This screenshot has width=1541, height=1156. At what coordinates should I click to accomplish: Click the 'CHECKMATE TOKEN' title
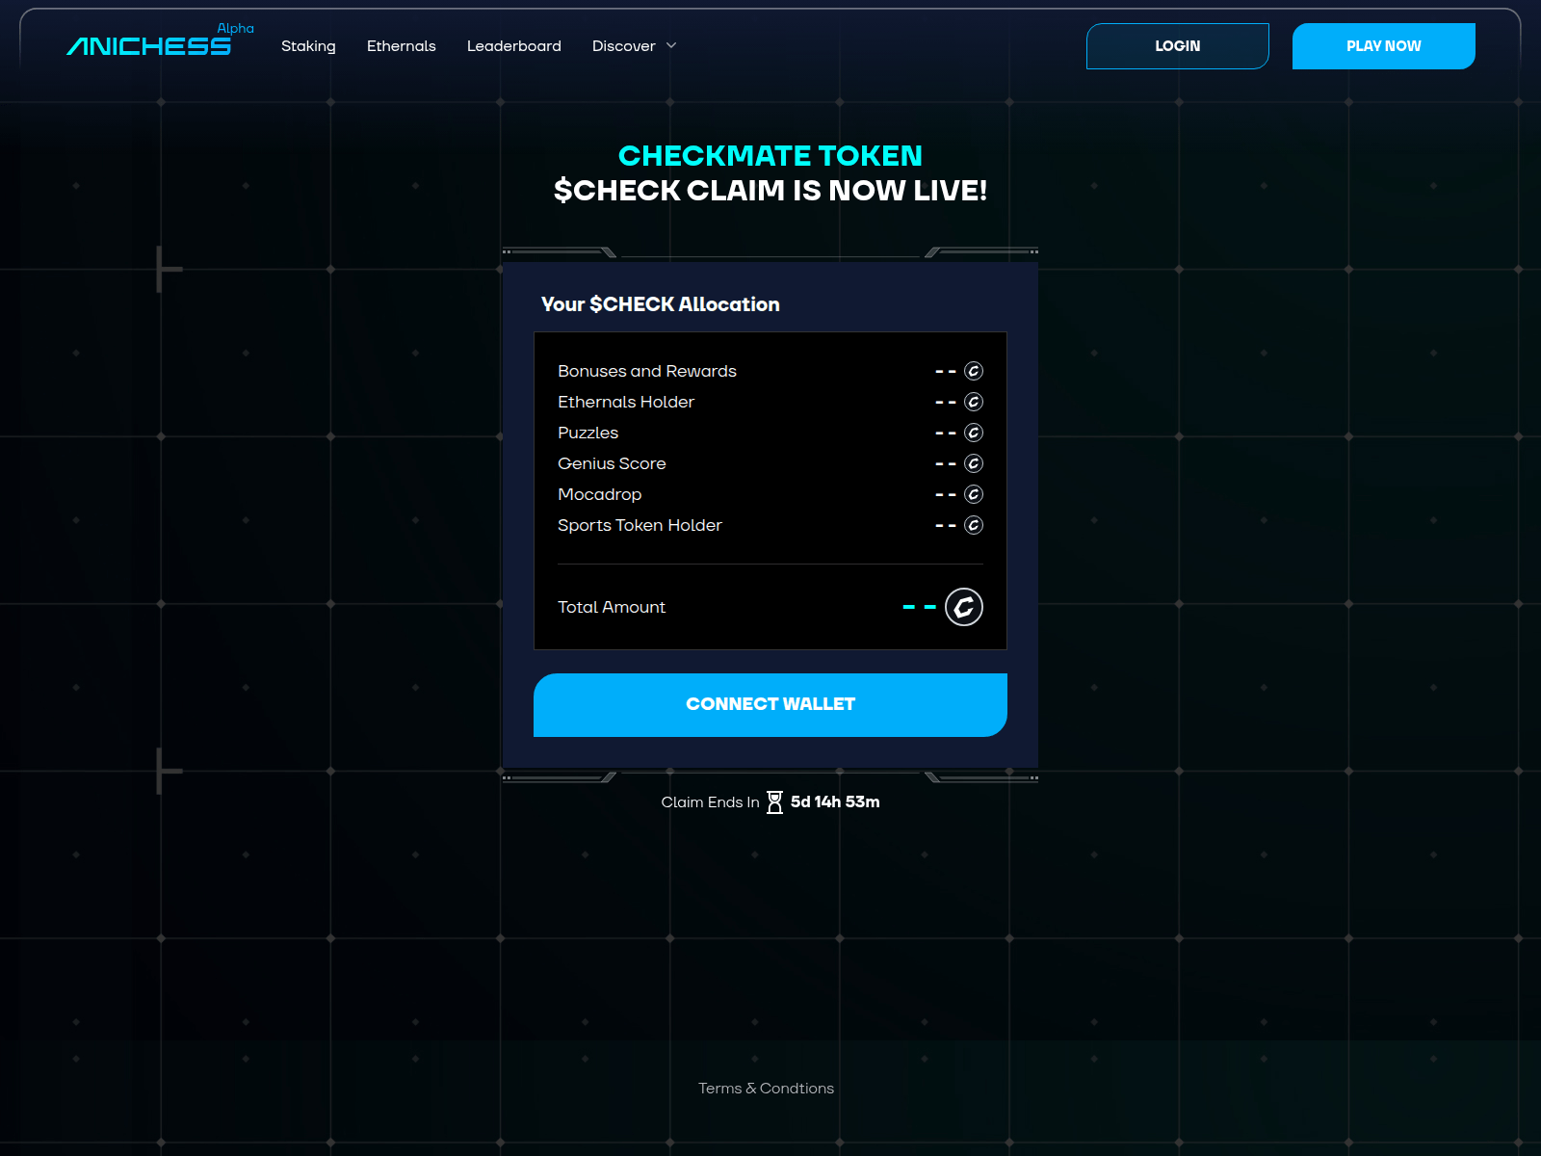point(770,155)
